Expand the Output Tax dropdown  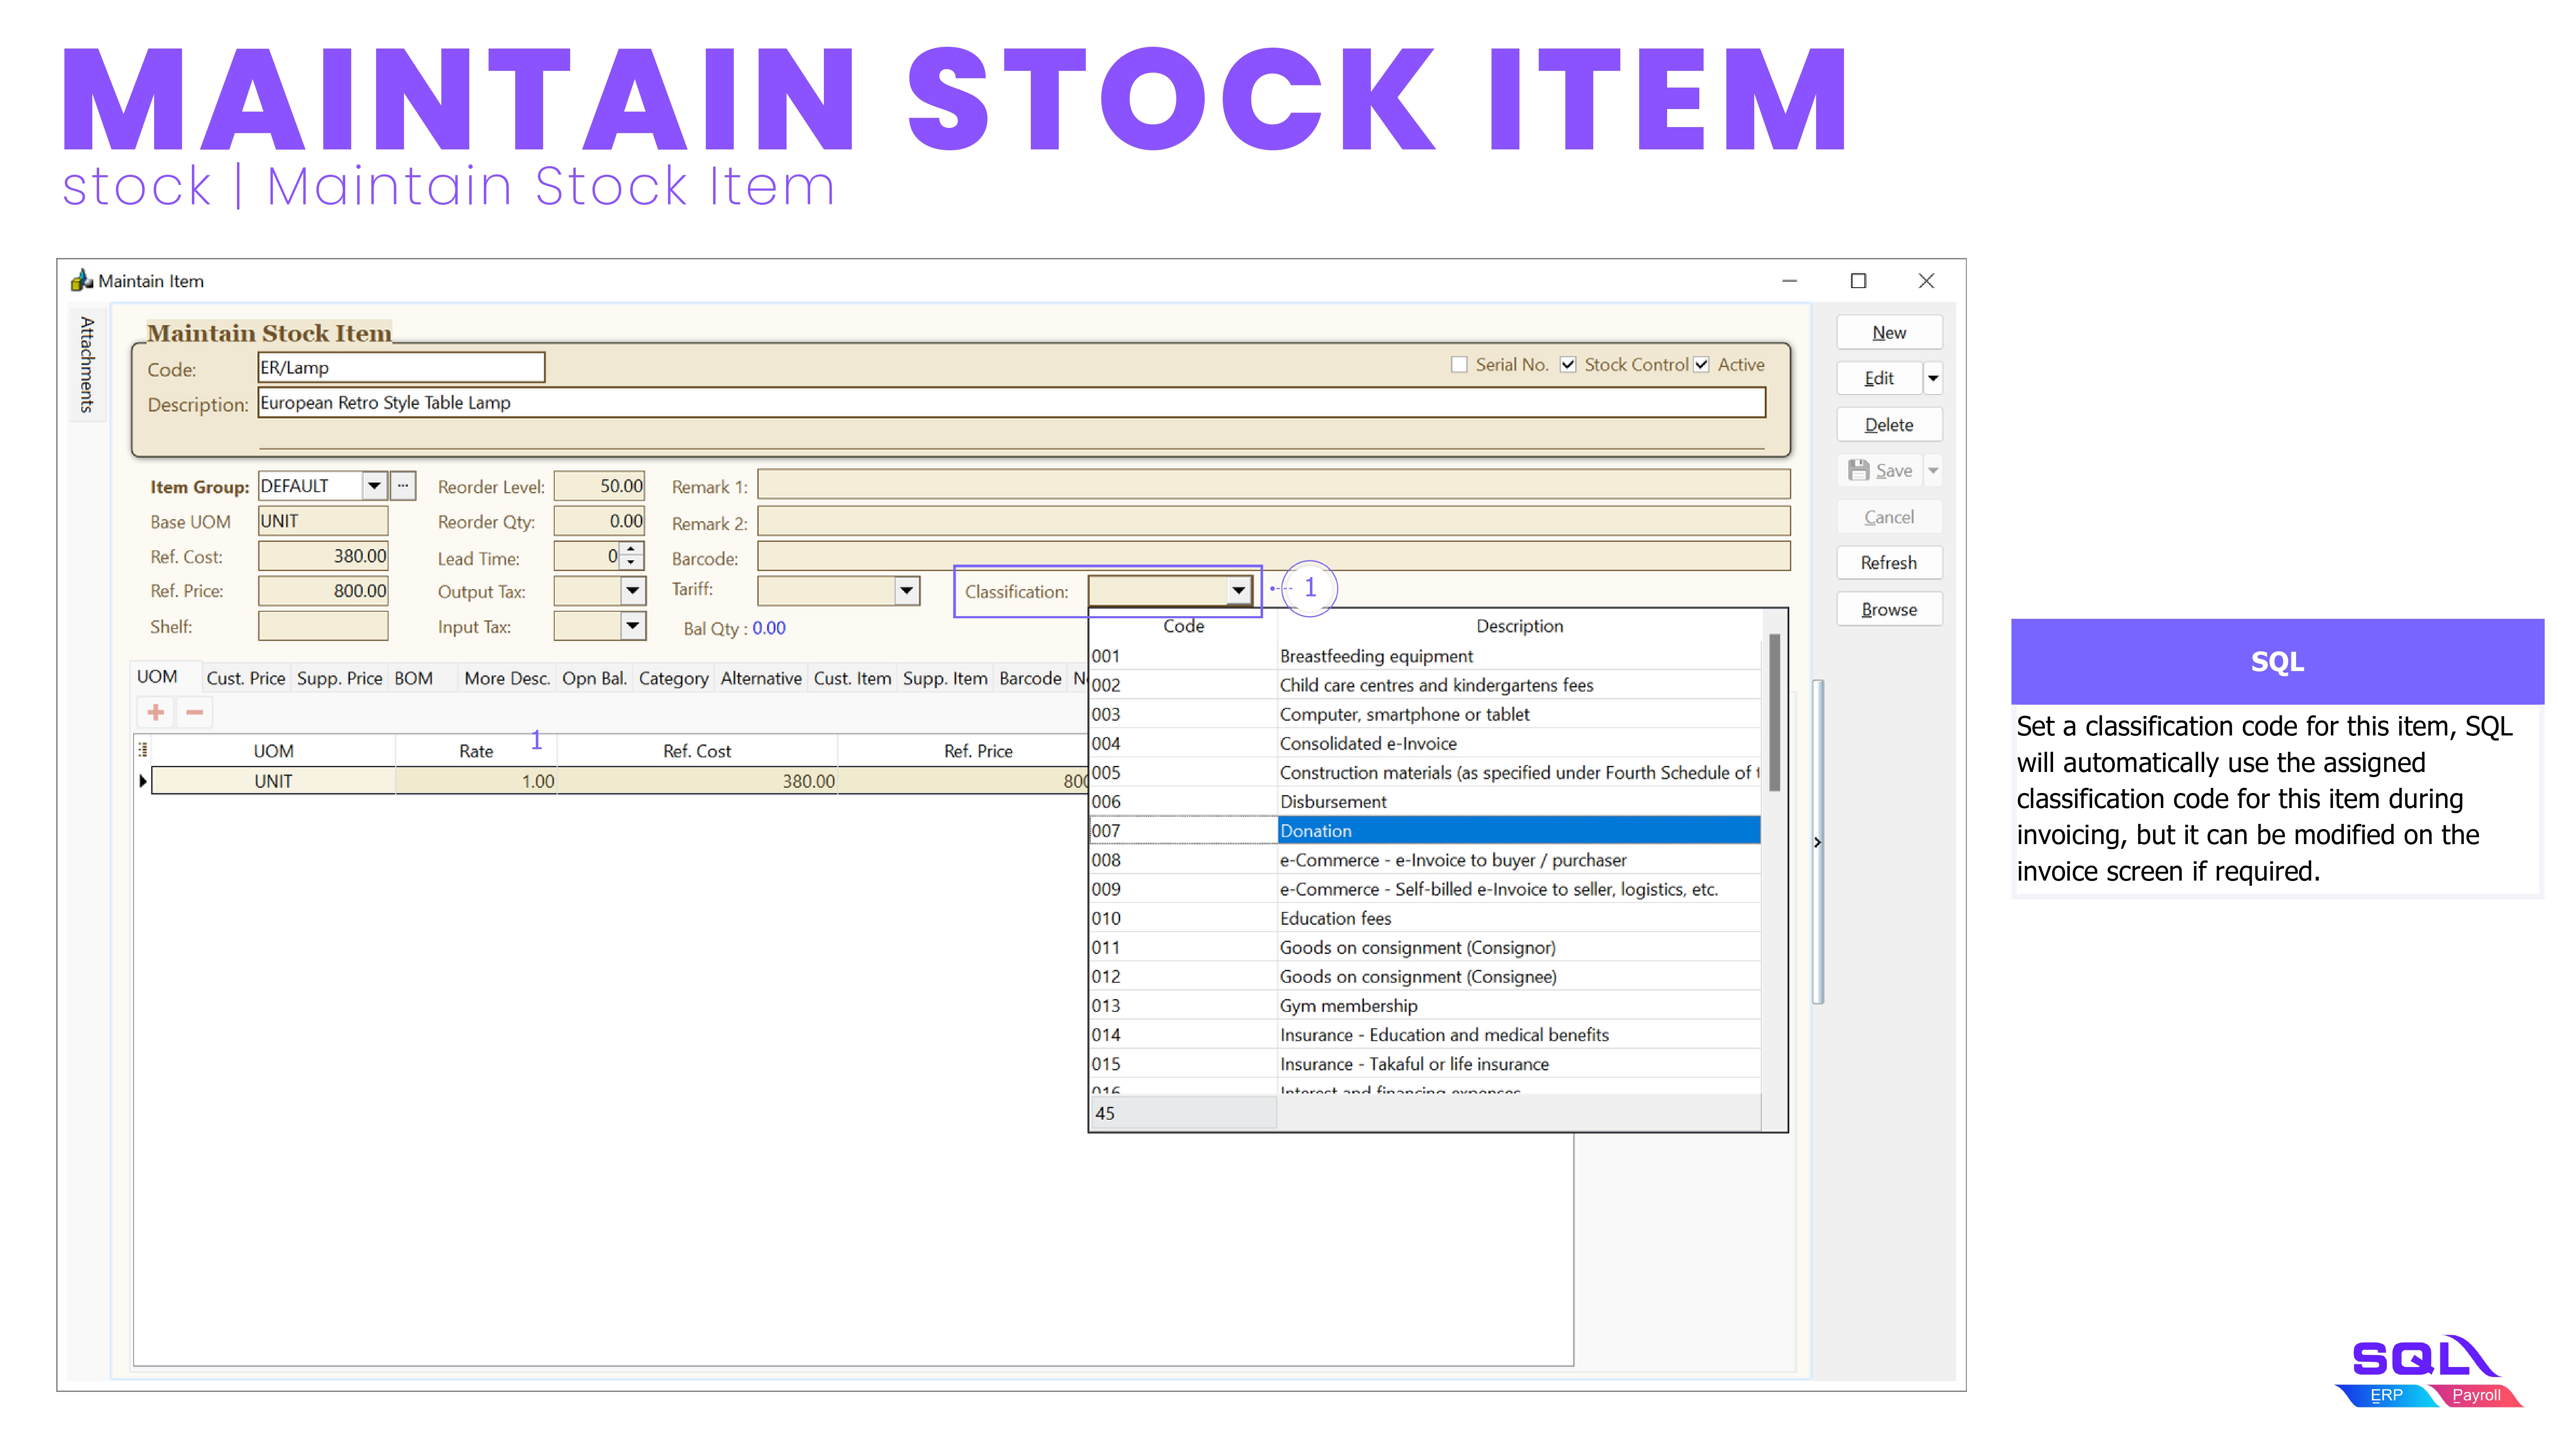coord(632,591)
